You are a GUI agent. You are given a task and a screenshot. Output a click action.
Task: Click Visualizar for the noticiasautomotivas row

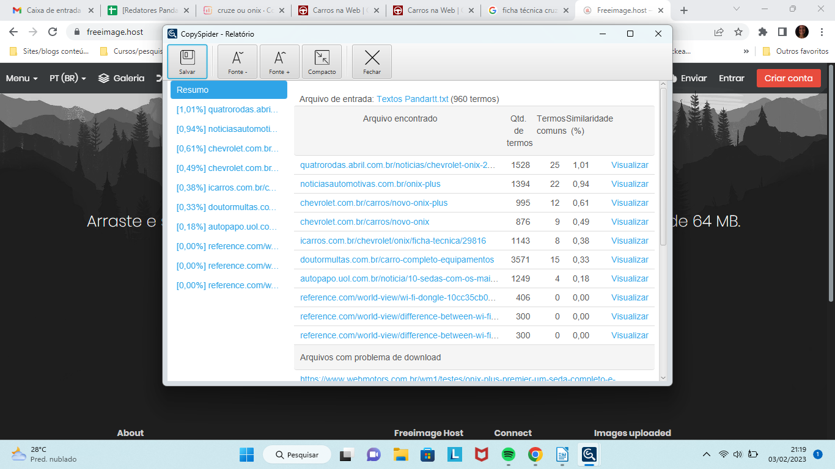tap(630, 184)
